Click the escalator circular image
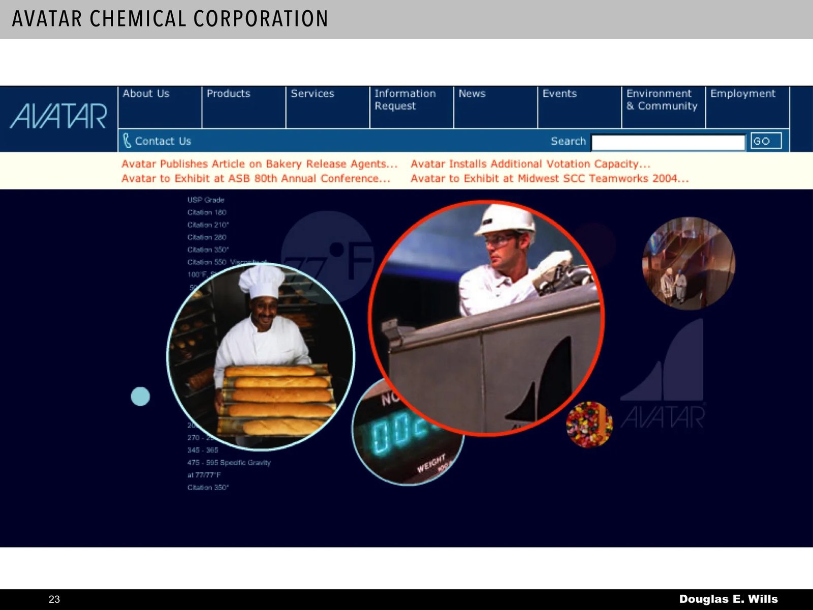The image size is (813, 610). point(689,263)
